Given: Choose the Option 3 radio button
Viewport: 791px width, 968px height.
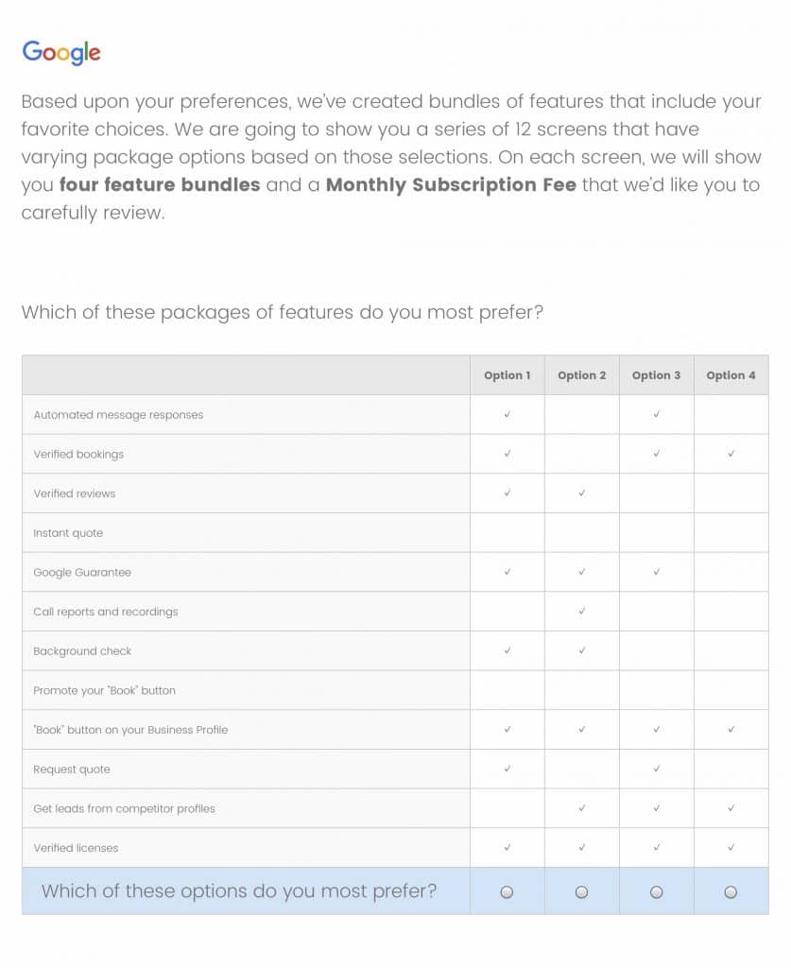Looking at the screenshot, I should [657, 891].
